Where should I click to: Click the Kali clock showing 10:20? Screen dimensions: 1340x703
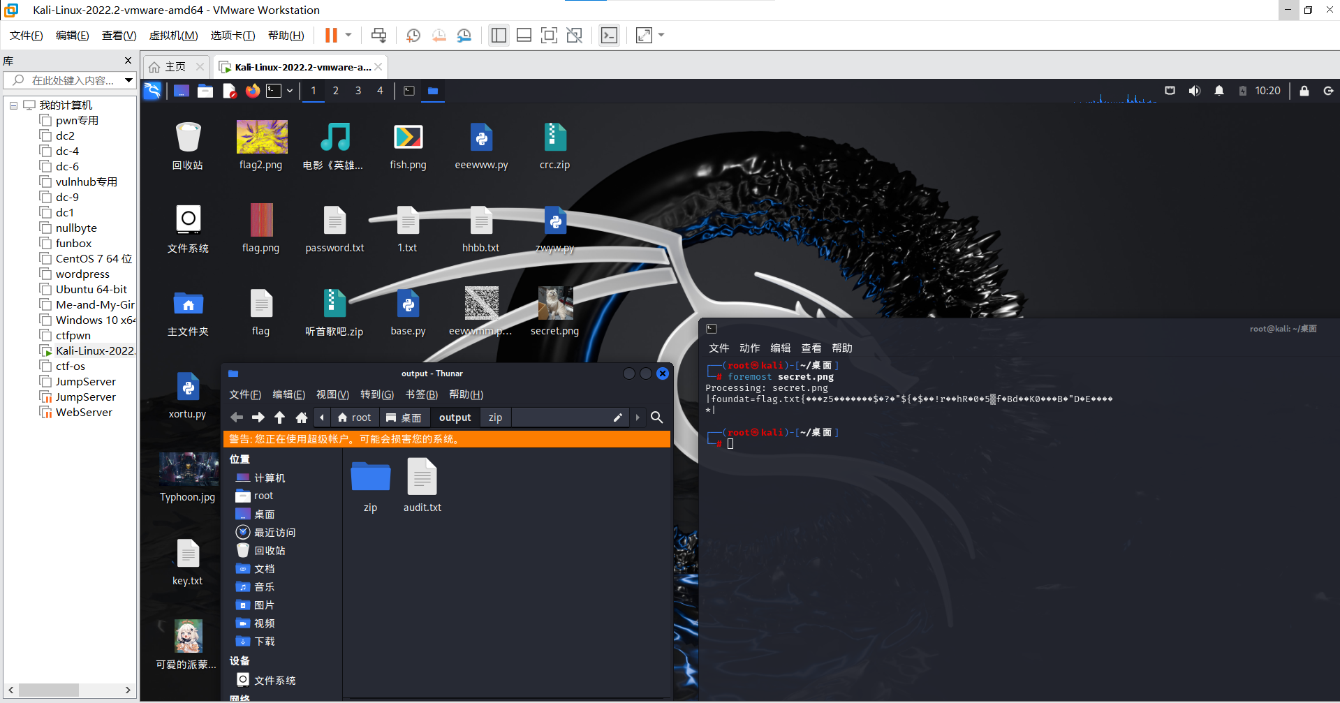[x=1267, y=91]
